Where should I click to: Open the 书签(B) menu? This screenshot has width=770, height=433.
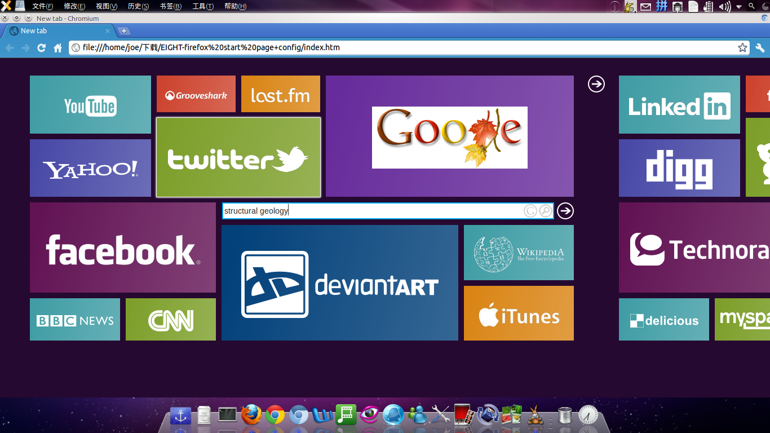tap(171, 6)
